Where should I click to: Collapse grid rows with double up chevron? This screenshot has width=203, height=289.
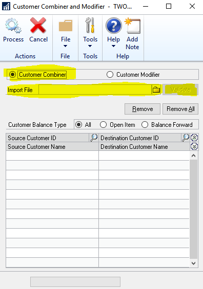pos(194,138)
